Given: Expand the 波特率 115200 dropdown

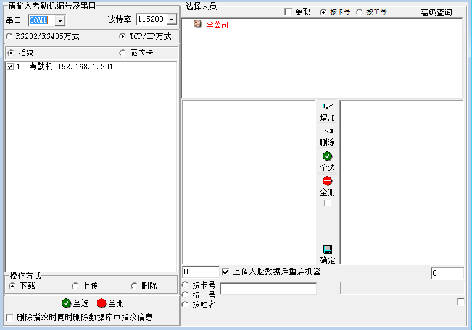Looking at the screenshot, I should tap(171, 20).
